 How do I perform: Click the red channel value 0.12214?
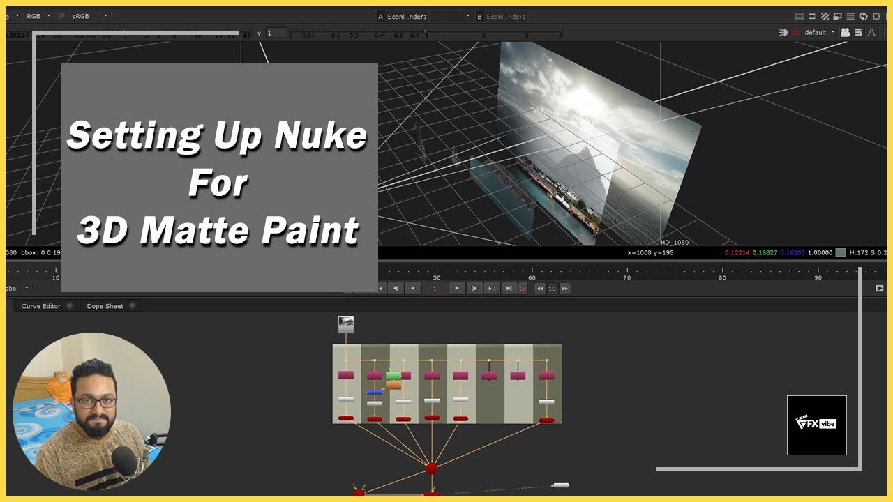[x=737, y=252]
